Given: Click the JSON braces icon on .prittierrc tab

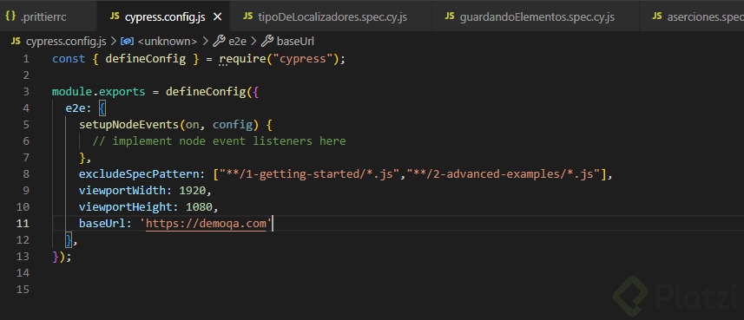Looking at the screenshot, I should click(11, 16).
